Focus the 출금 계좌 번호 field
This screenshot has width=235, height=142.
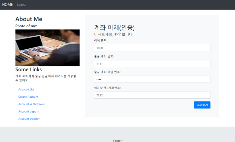152,63
